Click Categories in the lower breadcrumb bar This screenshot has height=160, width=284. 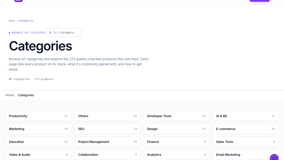[x=26, y=95]
